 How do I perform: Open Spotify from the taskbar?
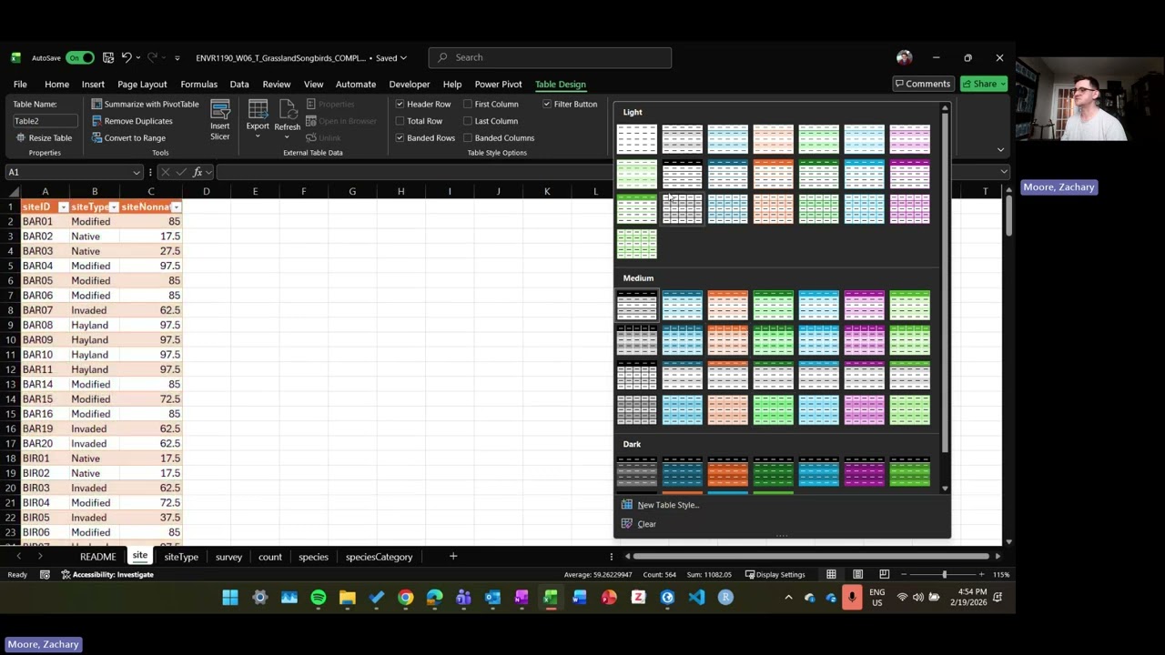point(319,598)
